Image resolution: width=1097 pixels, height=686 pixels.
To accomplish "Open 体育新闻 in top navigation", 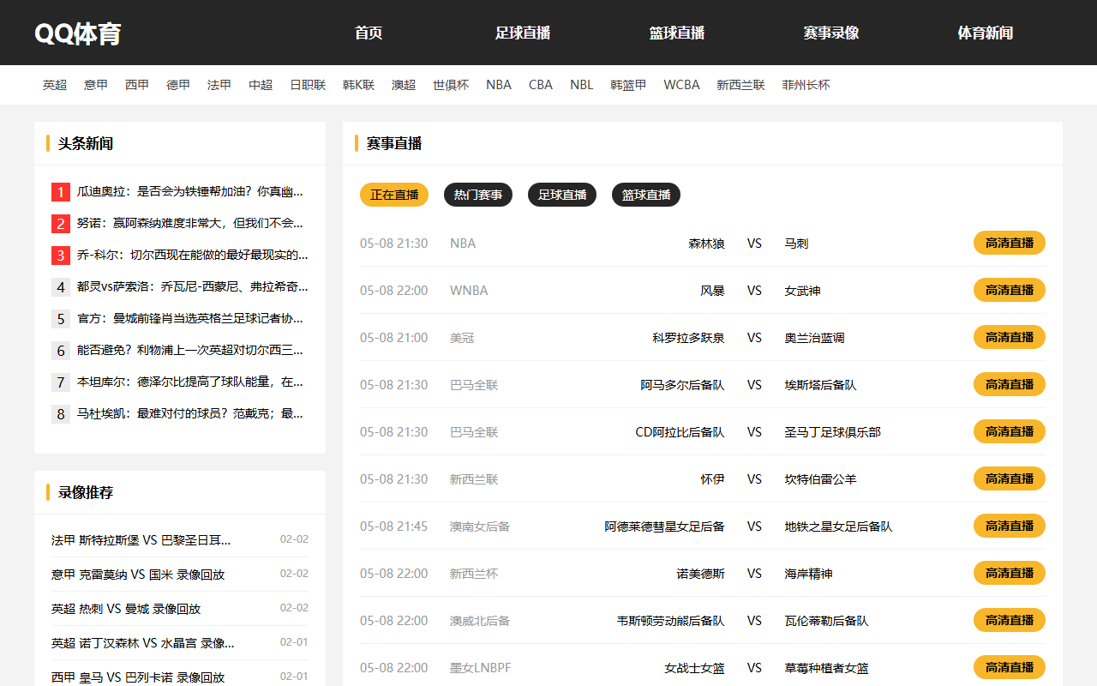I will pyautogui.click(x=986, y=33).
